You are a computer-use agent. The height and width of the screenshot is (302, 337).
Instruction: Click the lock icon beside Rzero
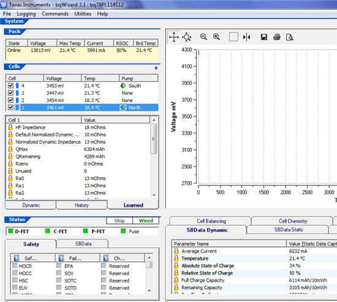click(x=10, y=164)
